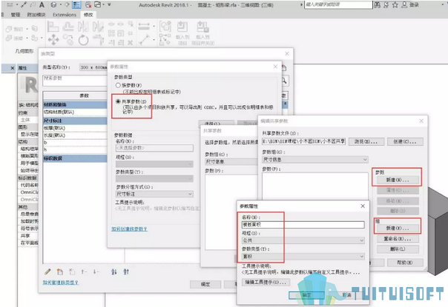Click the Load into Project and Close ribbon button

point(202,33)
